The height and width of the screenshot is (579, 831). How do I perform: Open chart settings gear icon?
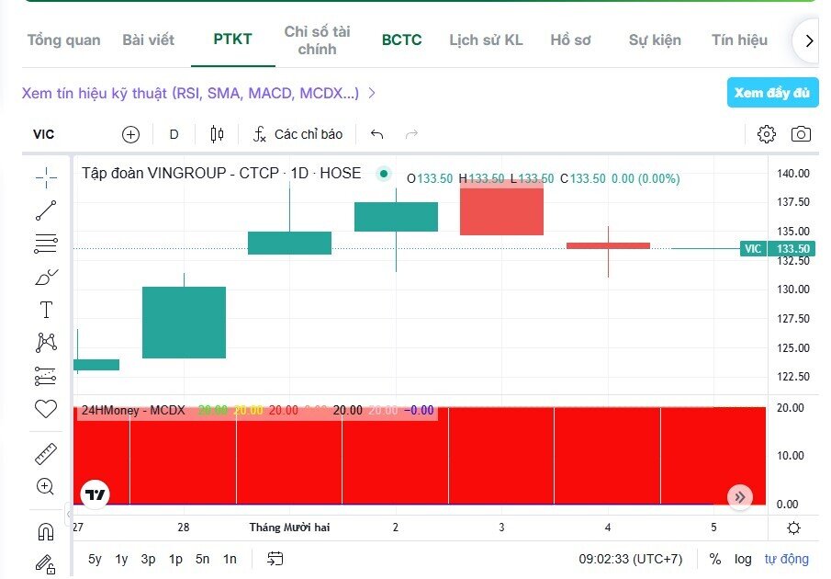click(x=767, y=134)
